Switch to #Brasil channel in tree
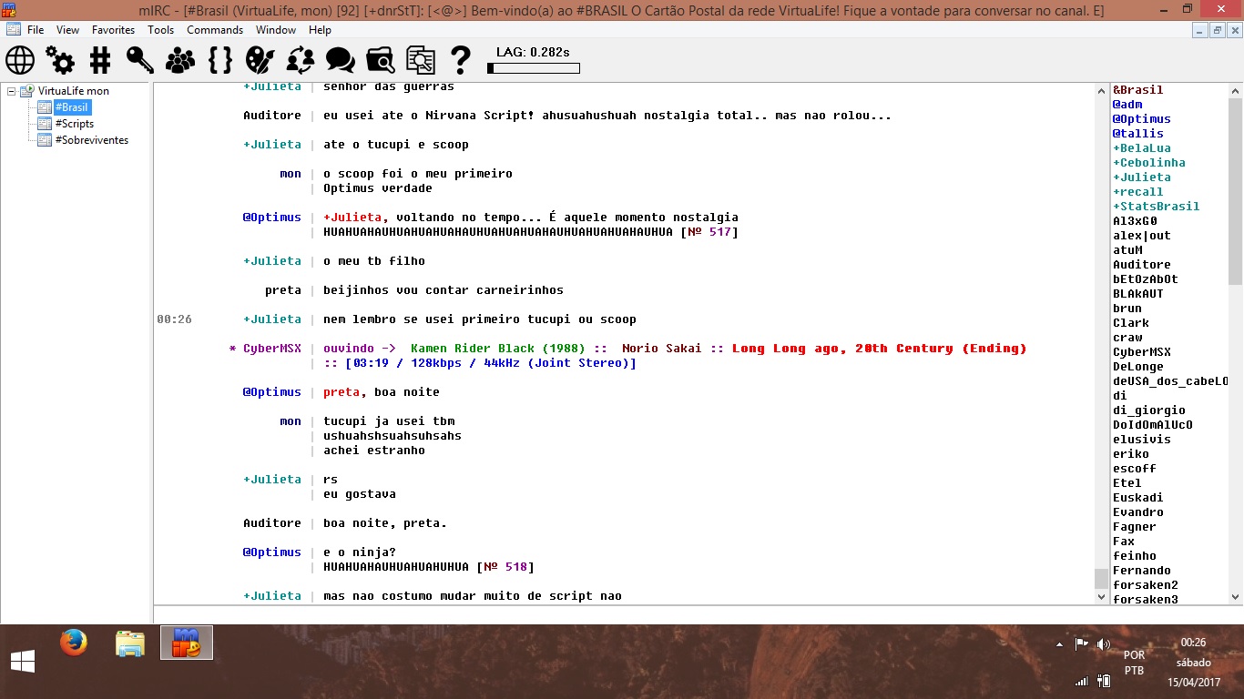This screenshot has width=1244, height=699. tap(72, 107)
